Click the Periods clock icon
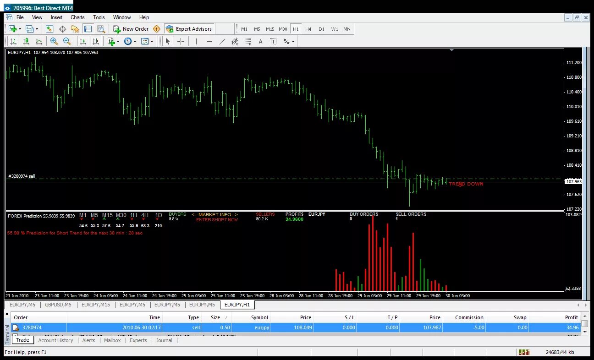The width and height of the screenshot is (594, 360). [x=128, y=41]
